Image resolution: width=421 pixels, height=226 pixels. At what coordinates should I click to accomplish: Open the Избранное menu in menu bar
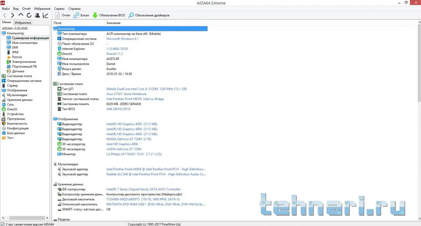(x=42, y=9)
